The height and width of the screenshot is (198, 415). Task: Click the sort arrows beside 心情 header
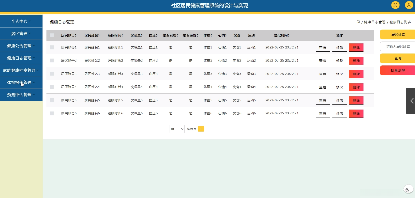(x=226, y=35)
